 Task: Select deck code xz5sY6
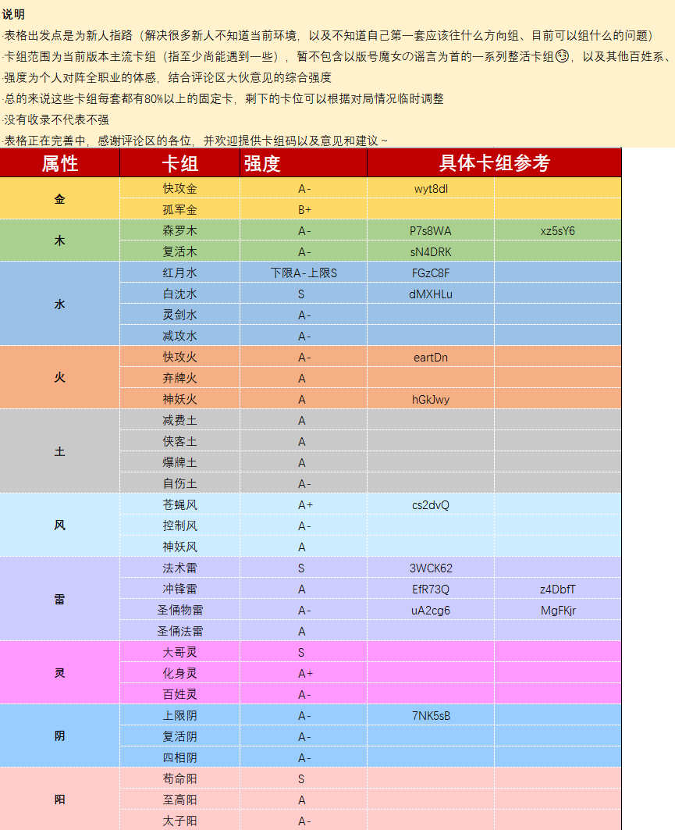tap(558, 231)
